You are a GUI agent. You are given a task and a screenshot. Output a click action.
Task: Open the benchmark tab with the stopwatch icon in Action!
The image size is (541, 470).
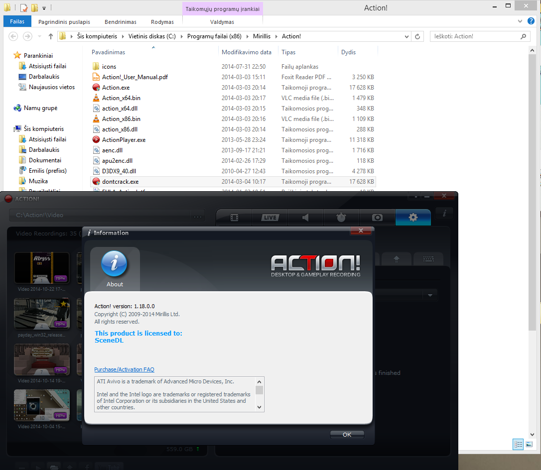click(x=341, y=218)
